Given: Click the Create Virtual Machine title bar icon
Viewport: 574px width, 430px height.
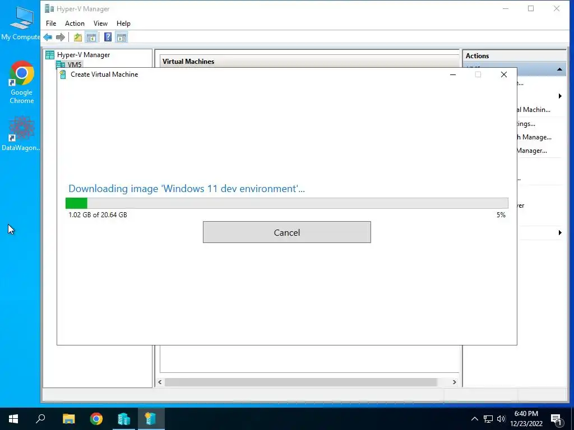Looking at the screenshot, I should tap(63, 74).
